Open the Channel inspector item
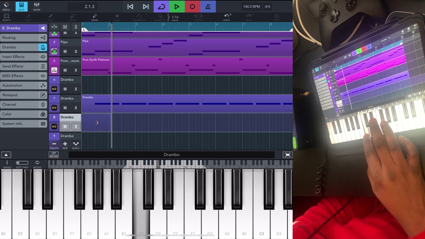The height and width of the screenshot is (239, 425). (24, 105)
